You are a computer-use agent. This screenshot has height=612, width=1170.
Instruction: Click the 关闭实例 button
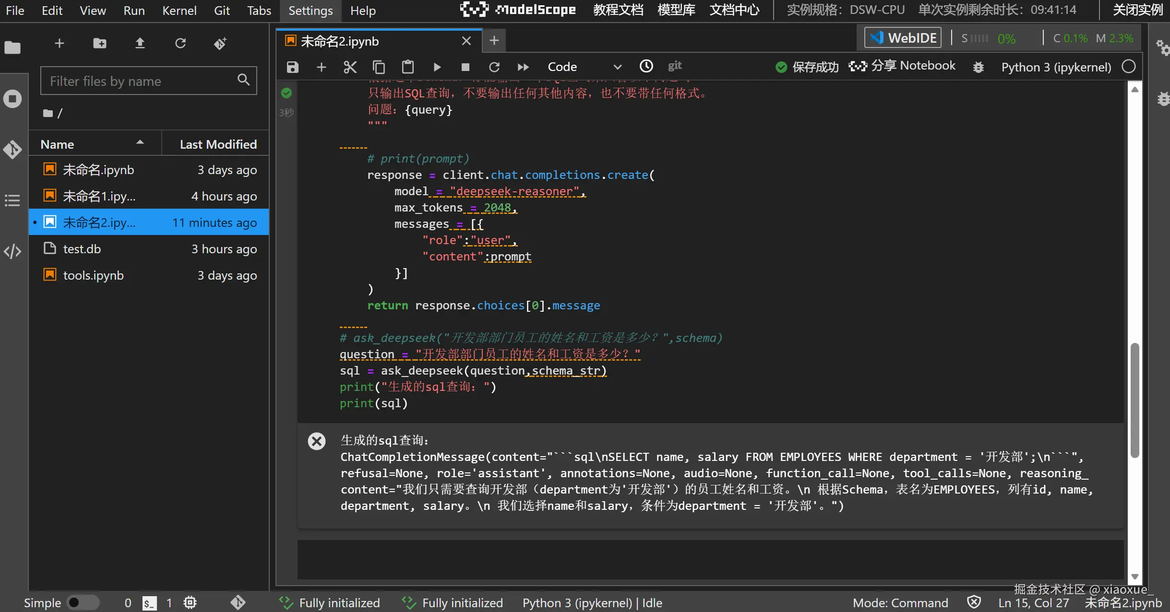tap(1137, 10)
